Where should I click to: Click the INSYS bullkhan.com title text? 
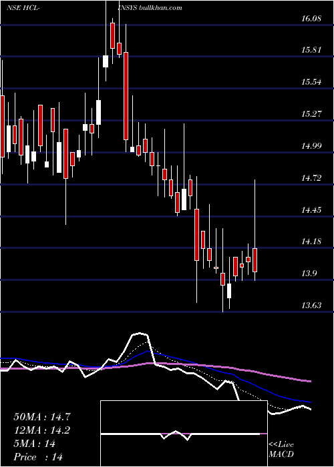point(150,8)
